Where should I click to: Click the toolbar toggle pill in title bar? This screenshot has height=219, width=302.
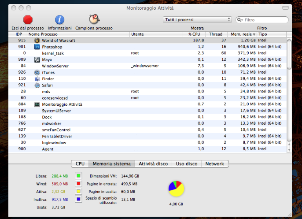[x=285, y=8]
